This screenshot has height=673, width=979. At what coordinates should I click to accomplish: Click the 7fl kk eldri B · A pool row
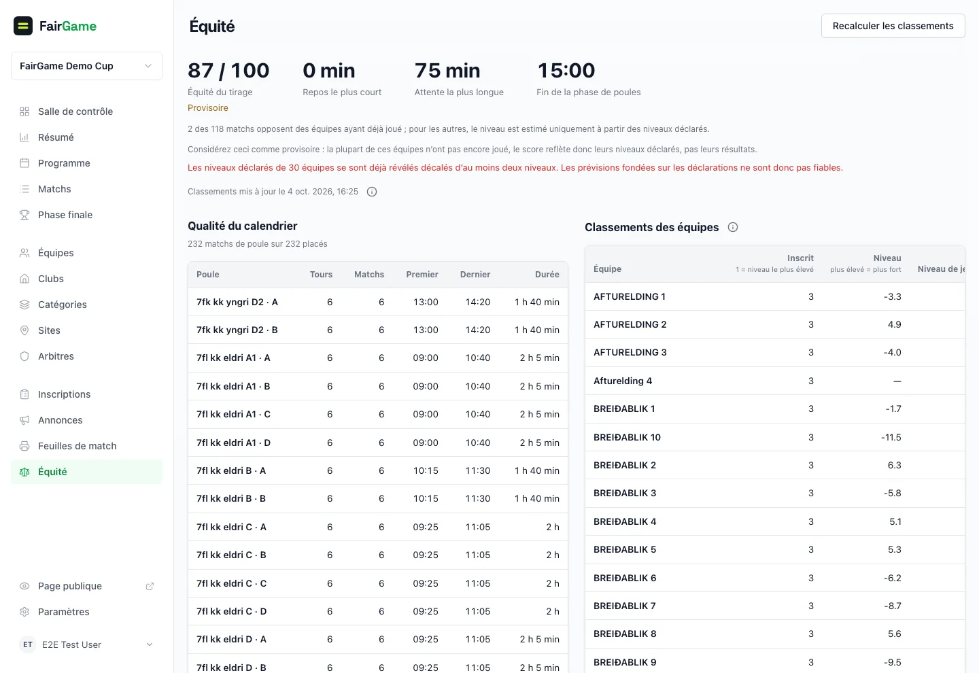coord(378,470)
